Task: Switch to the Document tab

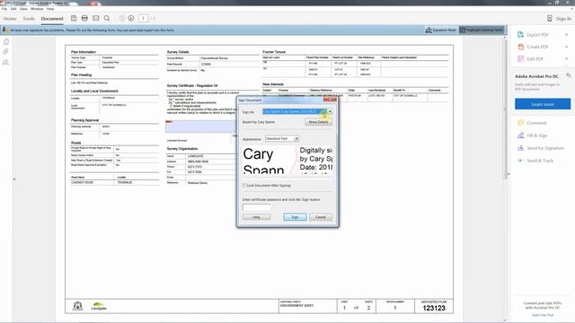Action: [x=52, y=18]
